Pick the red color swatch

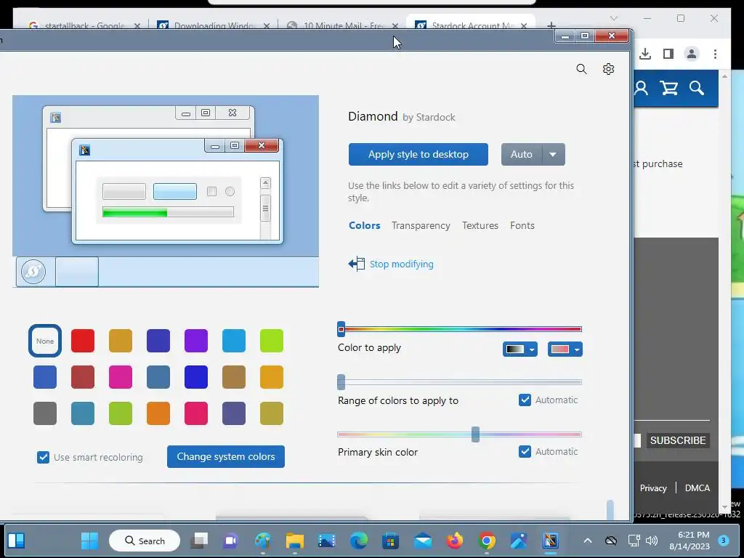tap(83, 341)
